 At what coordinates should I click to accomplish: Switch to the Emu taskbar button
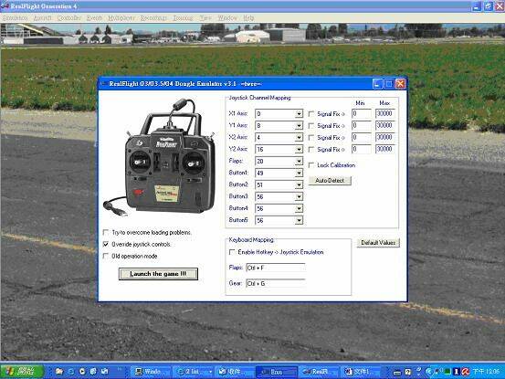pos(277,372)
